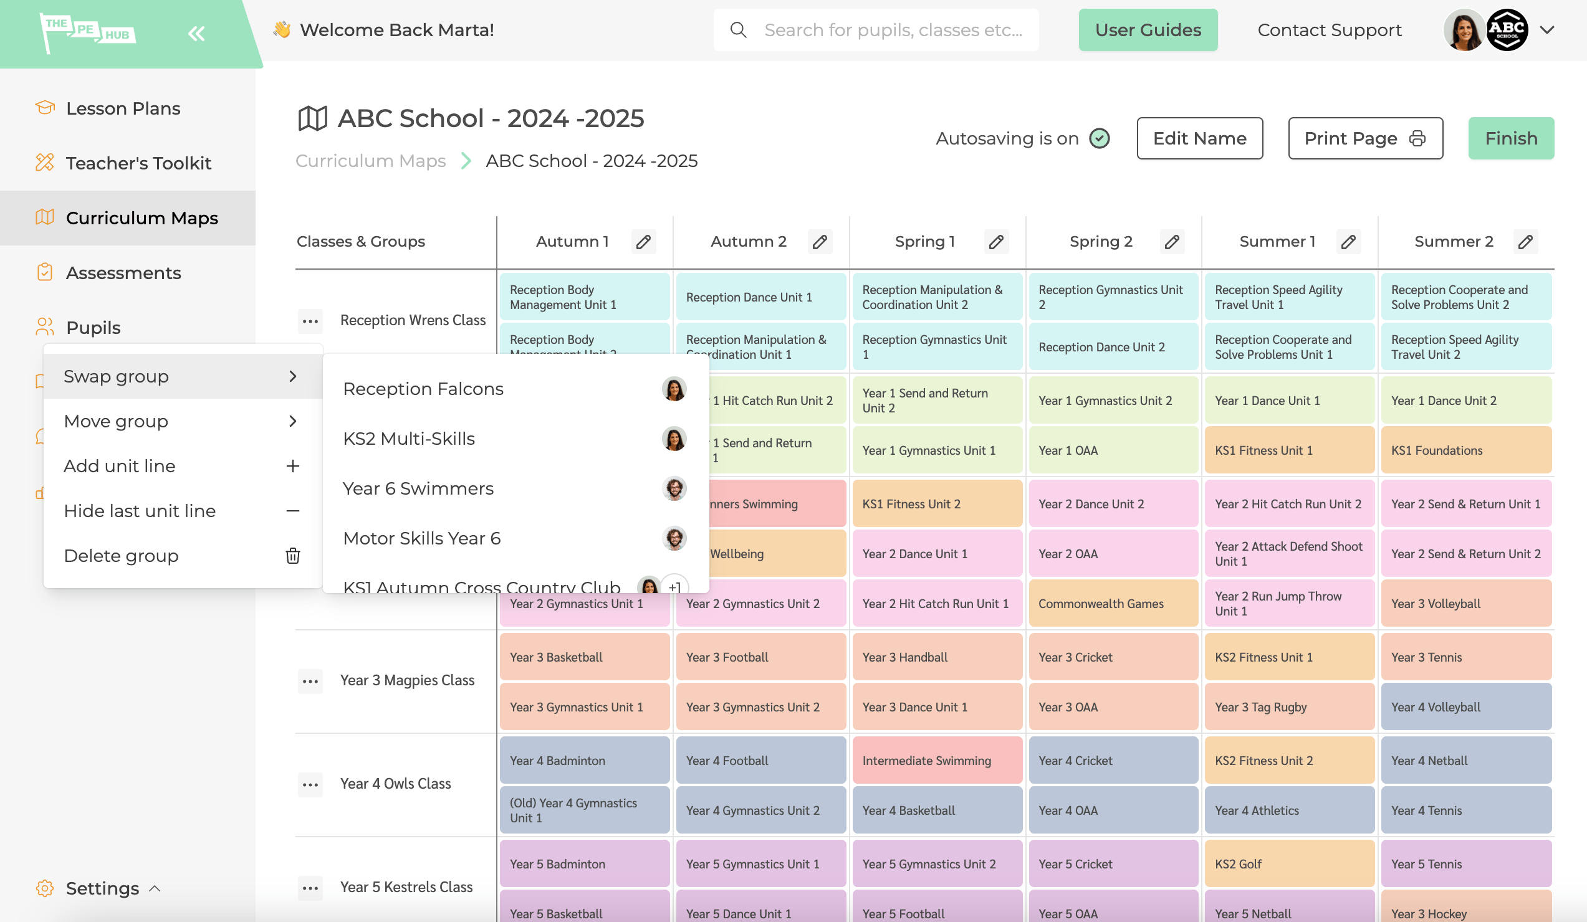Select KS2 Multi-Skills in swap list
Viewport: 1587px width, 922px height.
tap(515, 439)
